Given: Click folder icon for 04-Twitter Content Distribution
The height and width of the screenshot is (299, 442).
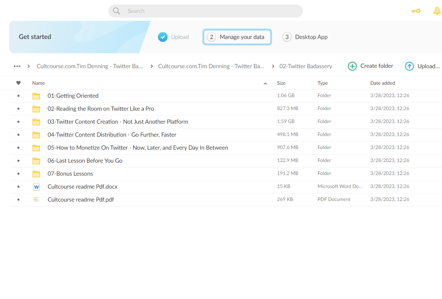Looking at the screenshot, I should tap(36, 135).
